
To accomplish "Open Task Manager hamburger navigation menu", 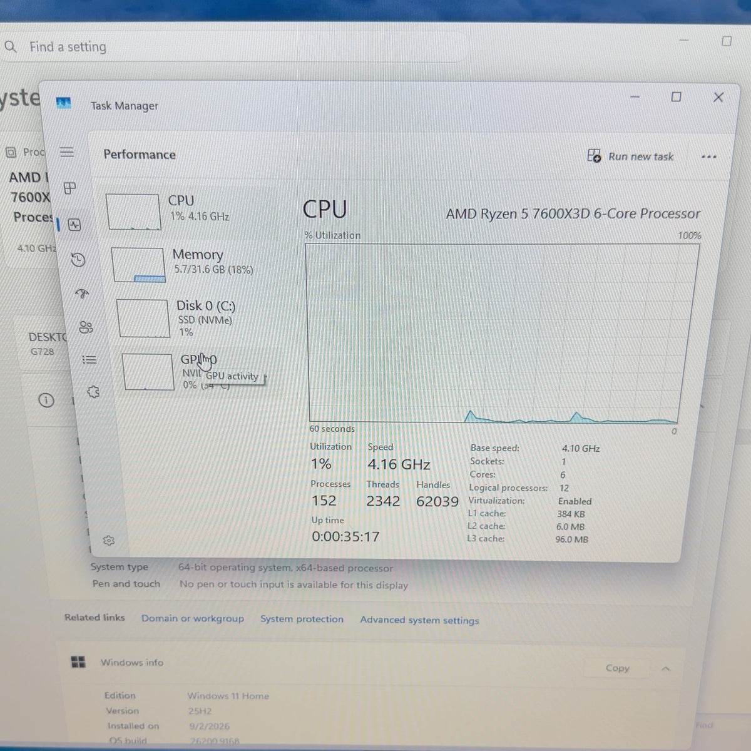I will [x=67, y=152].
